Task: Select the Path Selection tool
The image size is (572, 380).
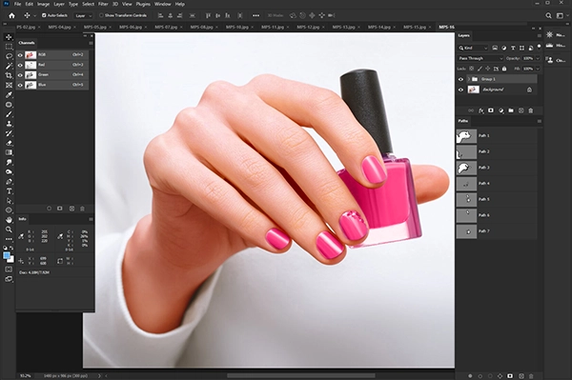Action: pyautogui.click(x=9, y=201)
